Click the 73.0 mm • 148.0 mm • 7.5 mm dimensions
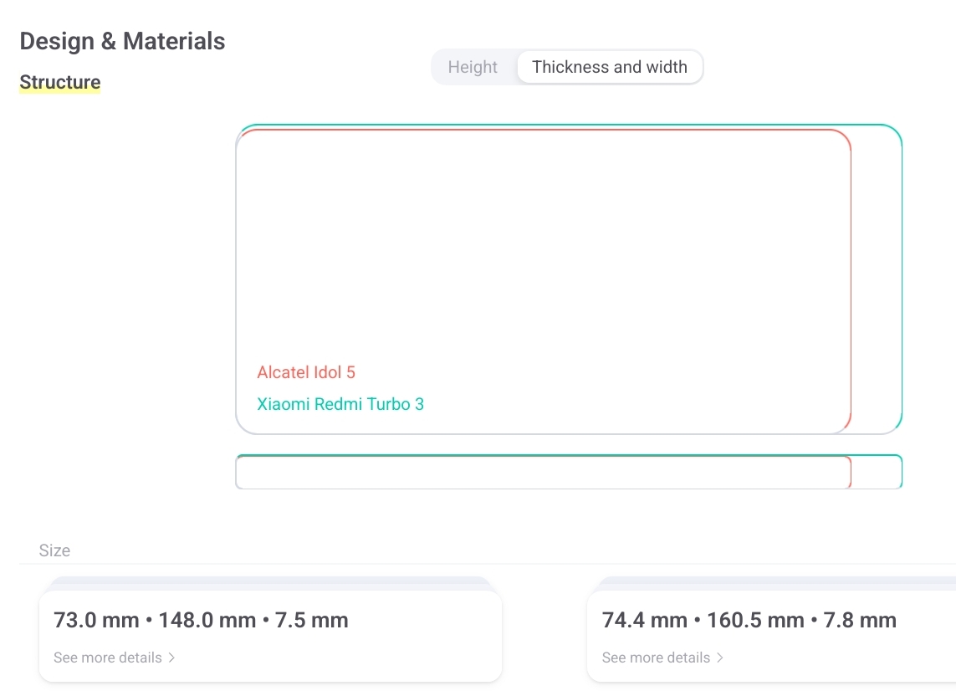This screenshot has width=956, height=696. coord(202,621)
